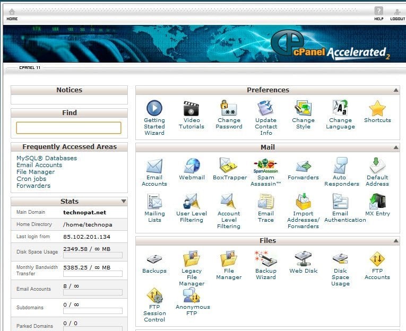Open Change Language icon

340,108
